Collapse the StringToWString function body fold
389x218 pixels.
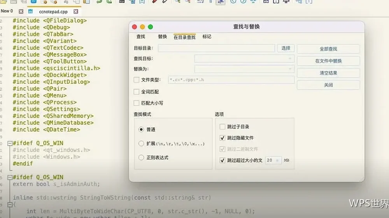pyautogui.click(x=10, y=205)
